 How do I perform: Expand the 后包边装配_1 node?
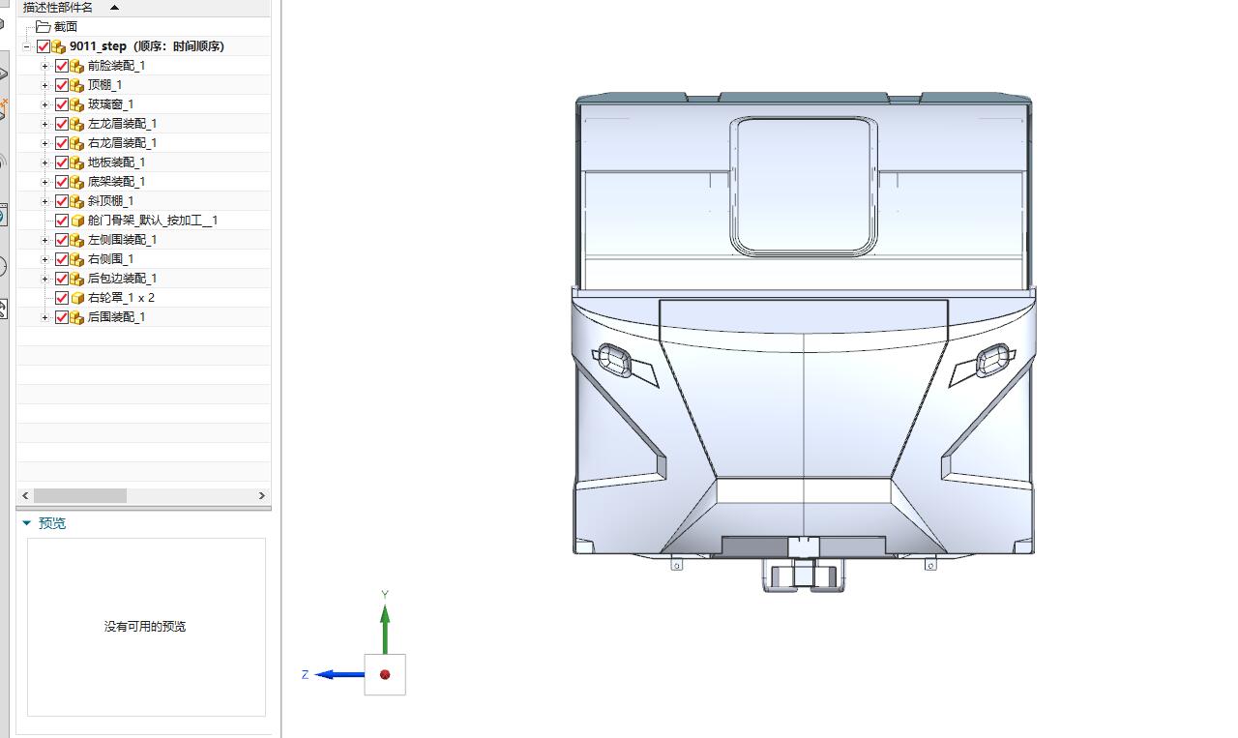tap(44, 279)
